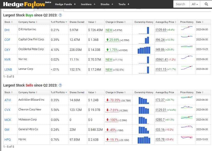Open CVX stock link

[7, 110]
